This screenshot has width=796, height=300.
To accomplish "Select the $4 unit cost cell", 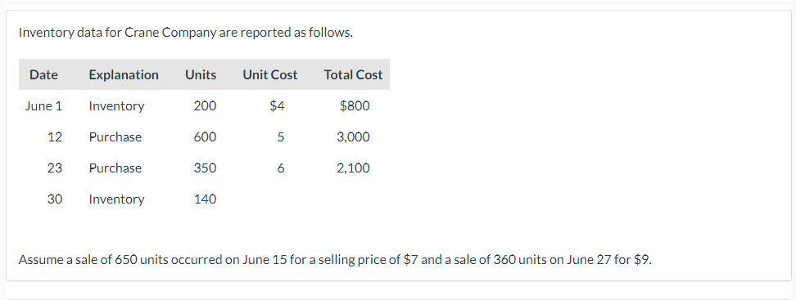I will coord(277,106).
